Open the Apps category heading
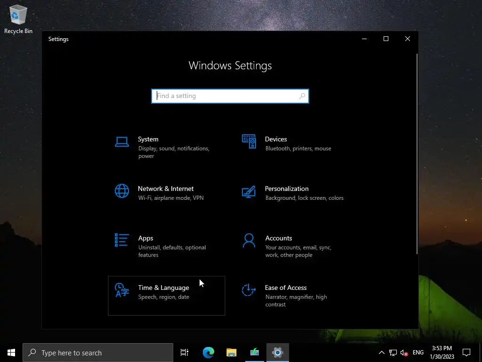 point(145,238)
